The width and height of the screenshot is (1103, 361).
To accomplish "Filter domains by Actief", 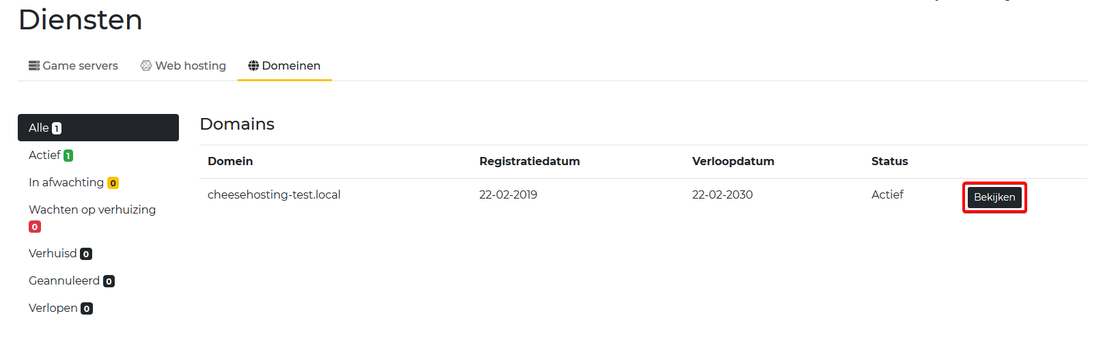I will click(45, 156).
